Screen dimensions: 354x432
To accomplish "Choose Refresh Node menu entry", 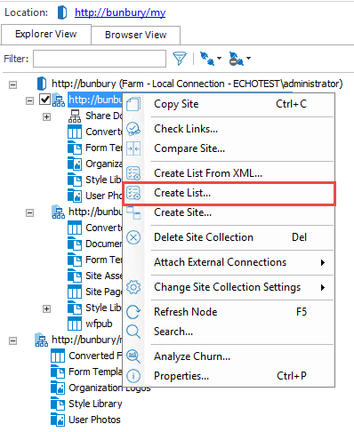I will (229, 312).
